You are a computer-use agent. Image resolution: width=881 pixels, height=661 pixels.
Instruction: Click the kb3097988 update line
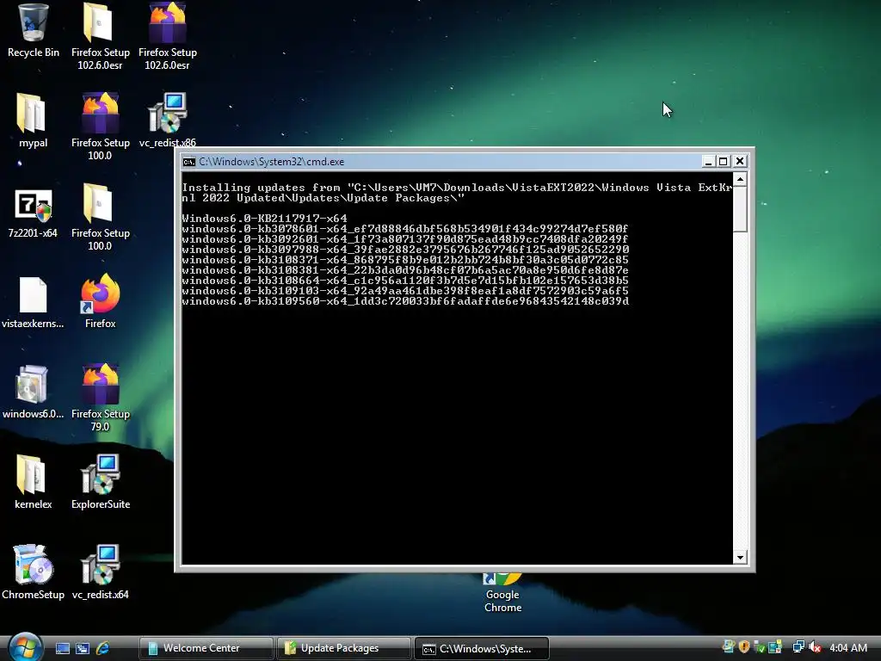click(406, 249)
